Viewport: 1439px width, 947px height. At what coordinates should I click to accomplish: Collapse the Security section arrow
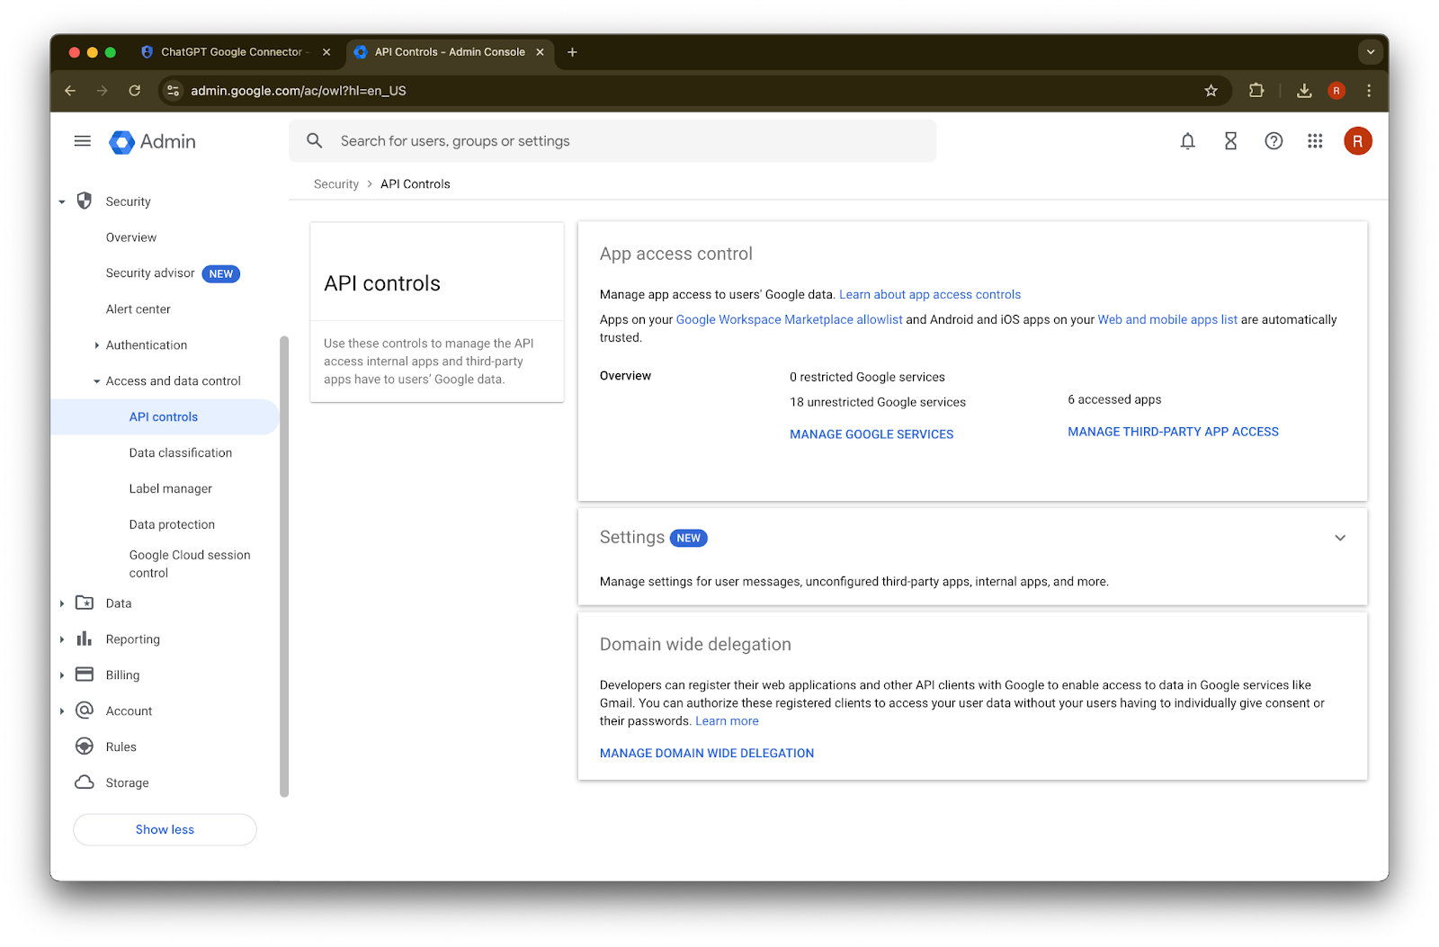62,202
